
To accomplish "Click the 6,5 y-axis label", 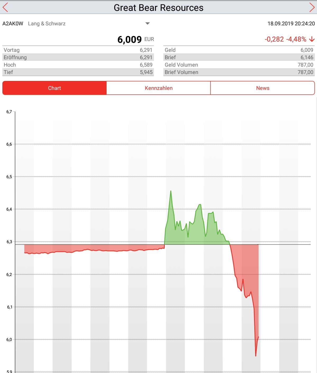I will click(9, 177).
